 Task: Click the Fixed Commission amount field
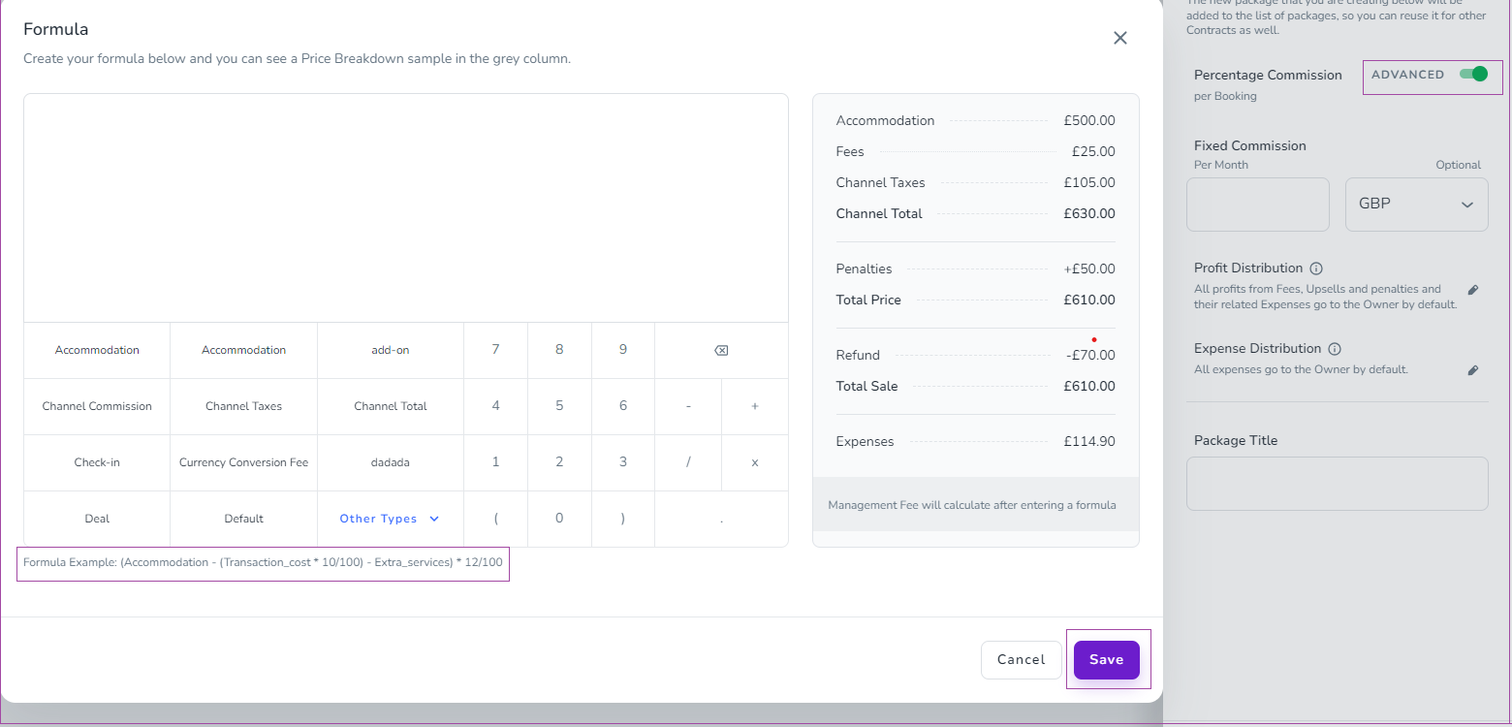1257,205
